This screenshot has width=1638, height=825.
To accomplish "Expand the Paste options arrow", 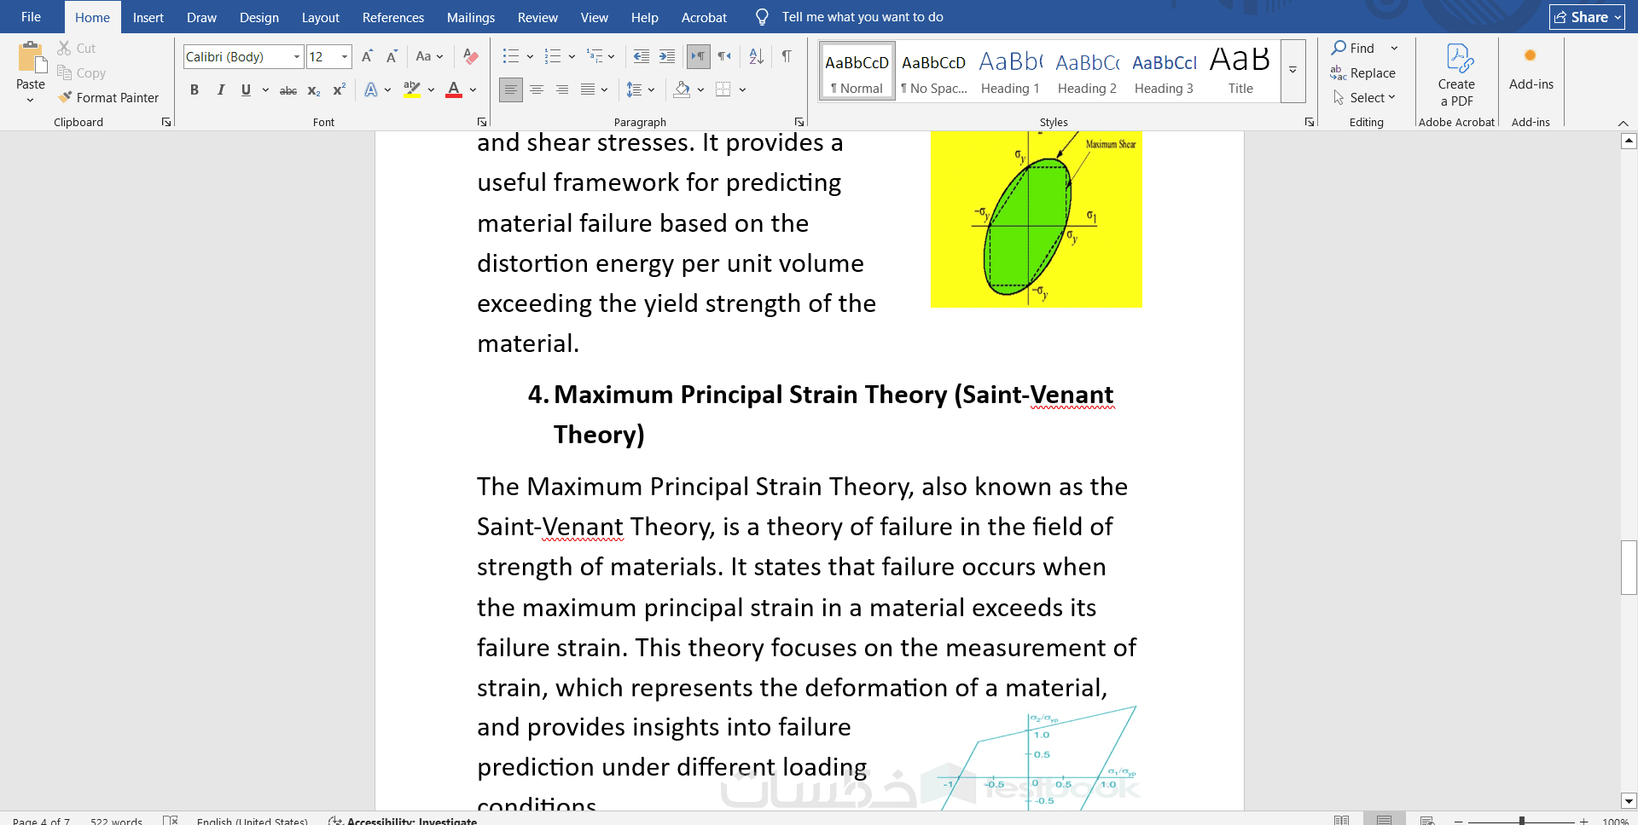I will [x=31, y=101].
